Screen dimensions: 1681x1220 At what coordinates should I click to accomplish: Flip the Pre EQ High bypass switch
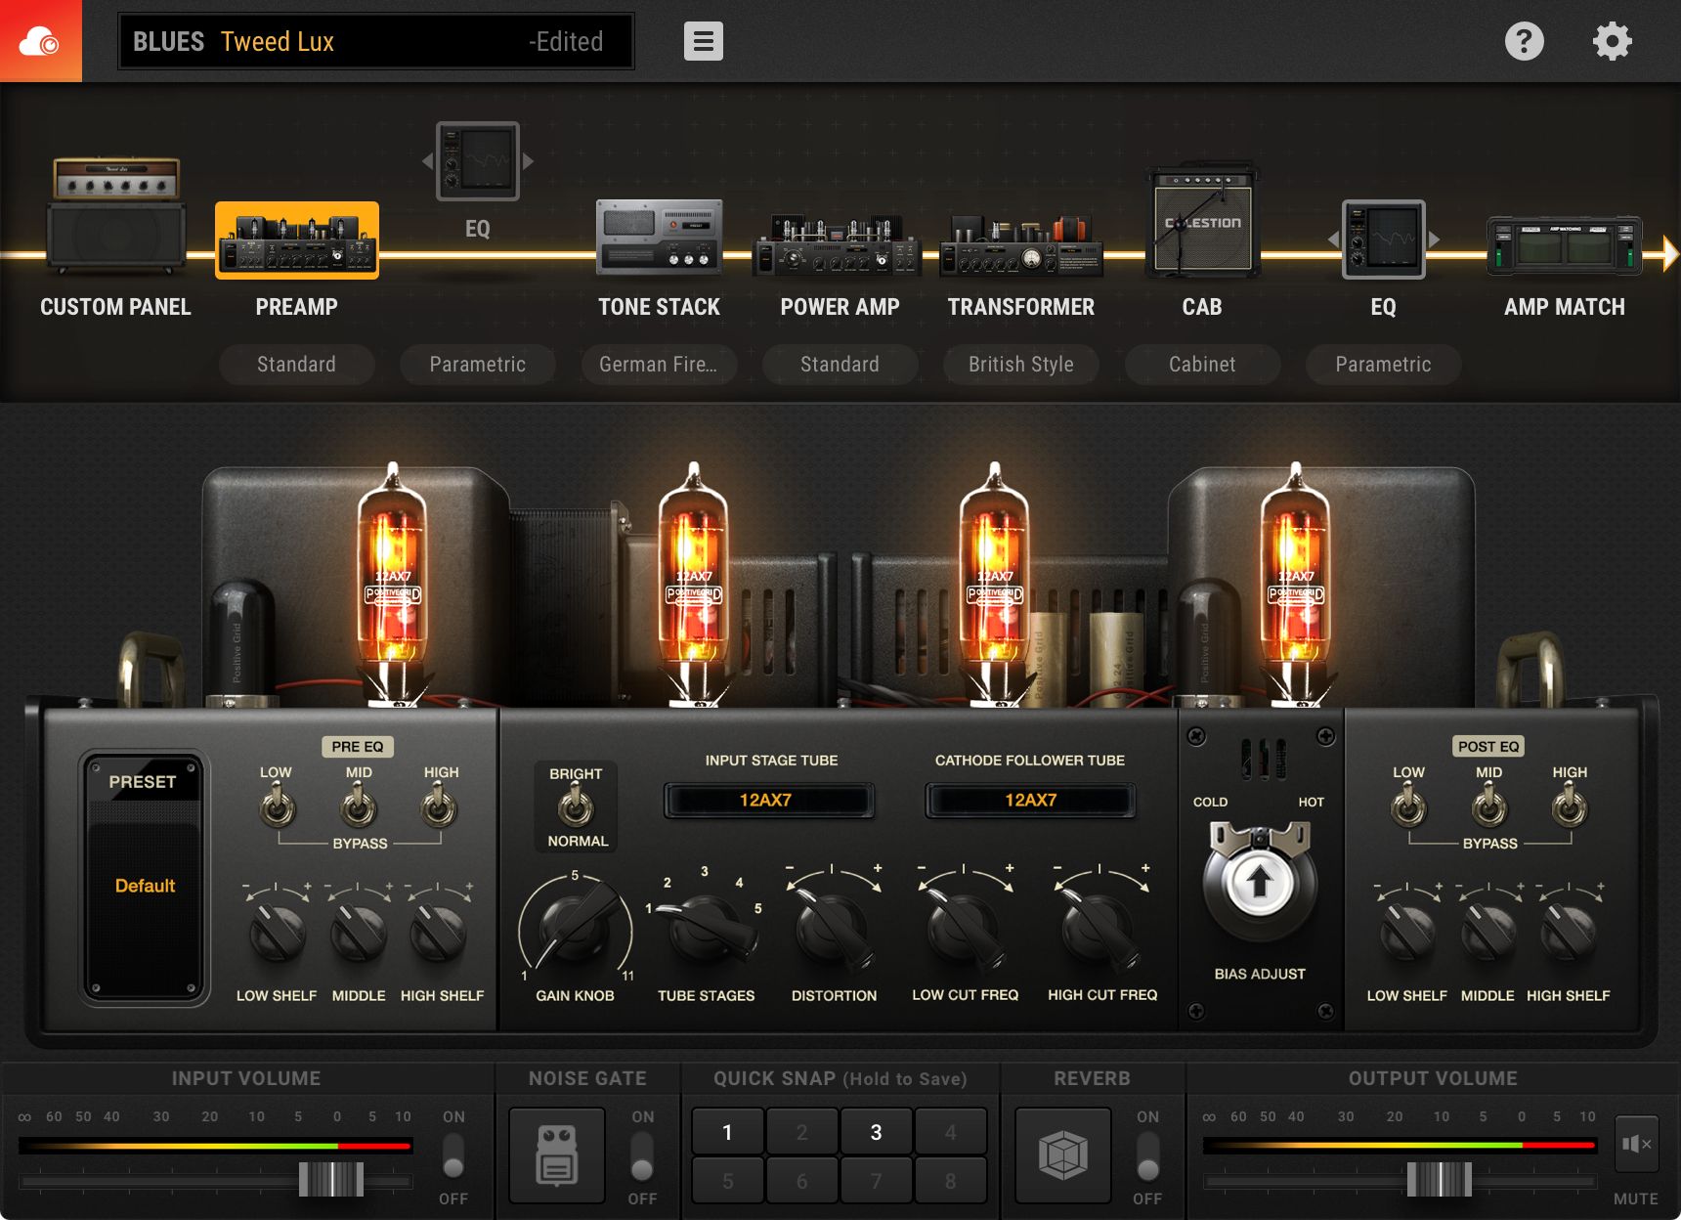click(440, 807)
